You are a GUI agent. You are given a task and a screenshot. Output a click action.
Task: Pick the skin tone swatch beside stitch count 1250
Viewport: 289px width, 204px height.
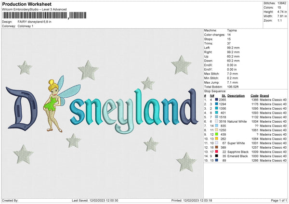click(216, 130)
